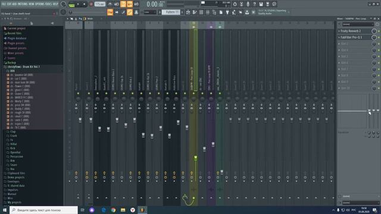The width and height of the screenshot is (381, 214).
Task: Click the FL Studio taskbar icon
Action: [x=142, y=210]
